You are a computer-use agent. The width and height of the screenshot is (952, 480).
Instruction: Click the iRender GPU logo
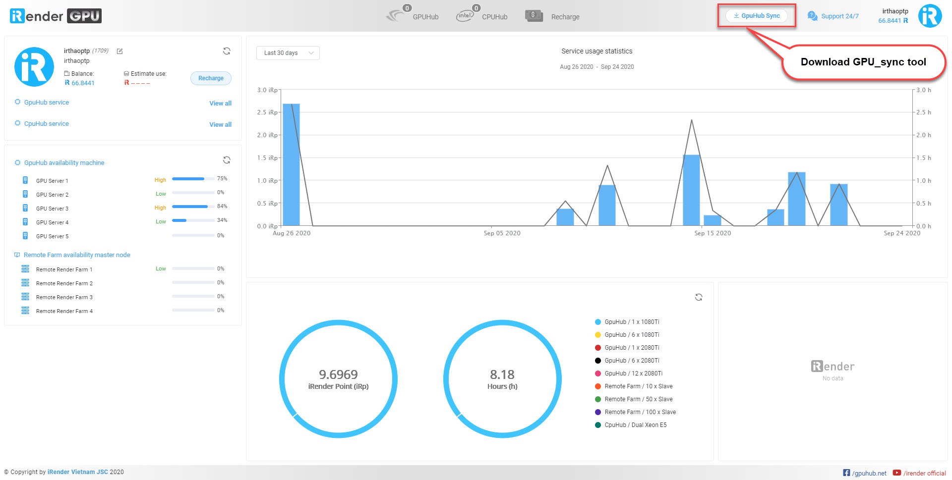pos(56,16)
